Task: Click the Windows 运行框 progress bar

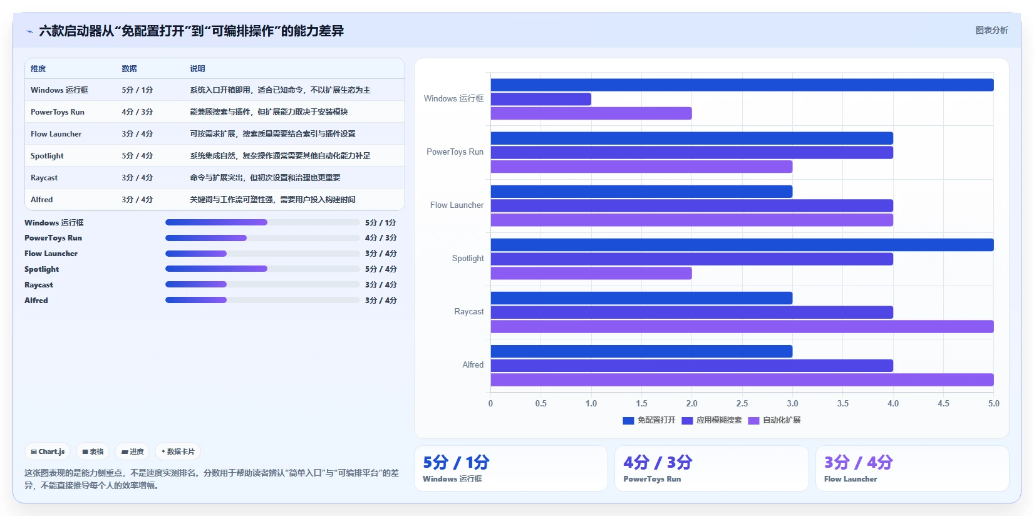Action: click(x=262, y=222)
